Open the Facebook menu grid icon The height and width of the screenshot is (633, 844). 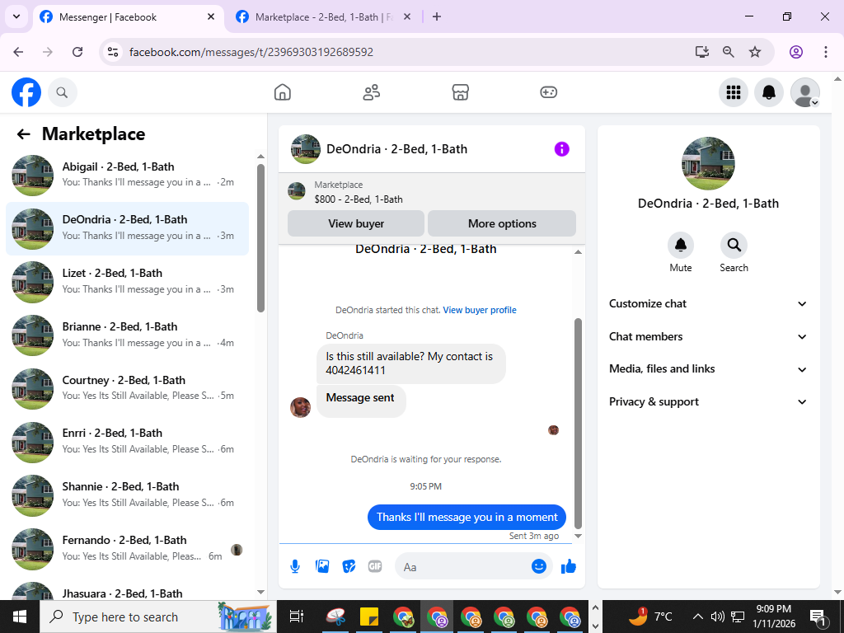coord(733,92)
